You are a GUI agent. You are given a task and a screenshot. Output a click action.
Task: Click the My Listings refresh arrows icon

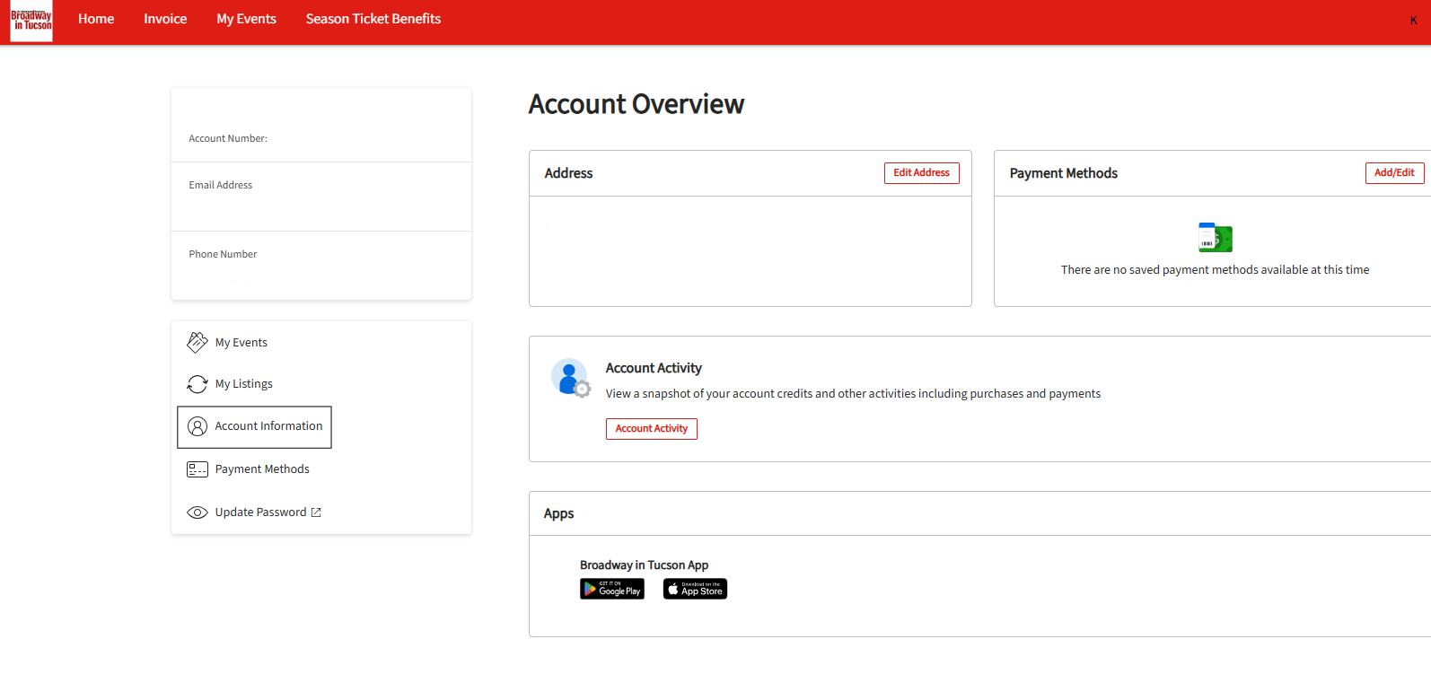pyautogui.click(x=198, y=384)
